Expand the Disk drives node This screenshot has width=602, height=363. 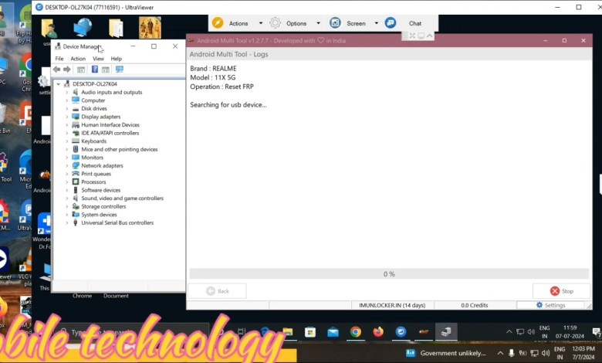click(x=67, y=108)
